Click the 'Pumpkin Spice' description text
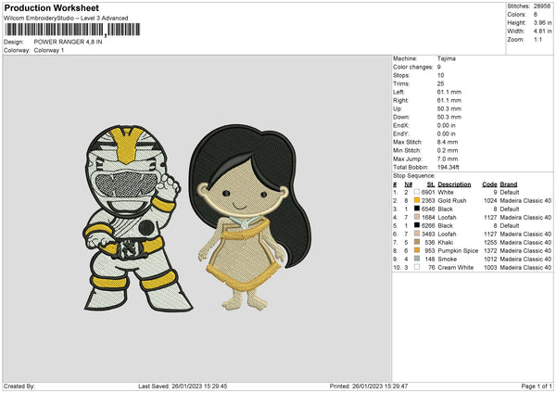556x393 pixels. point(458,251)
